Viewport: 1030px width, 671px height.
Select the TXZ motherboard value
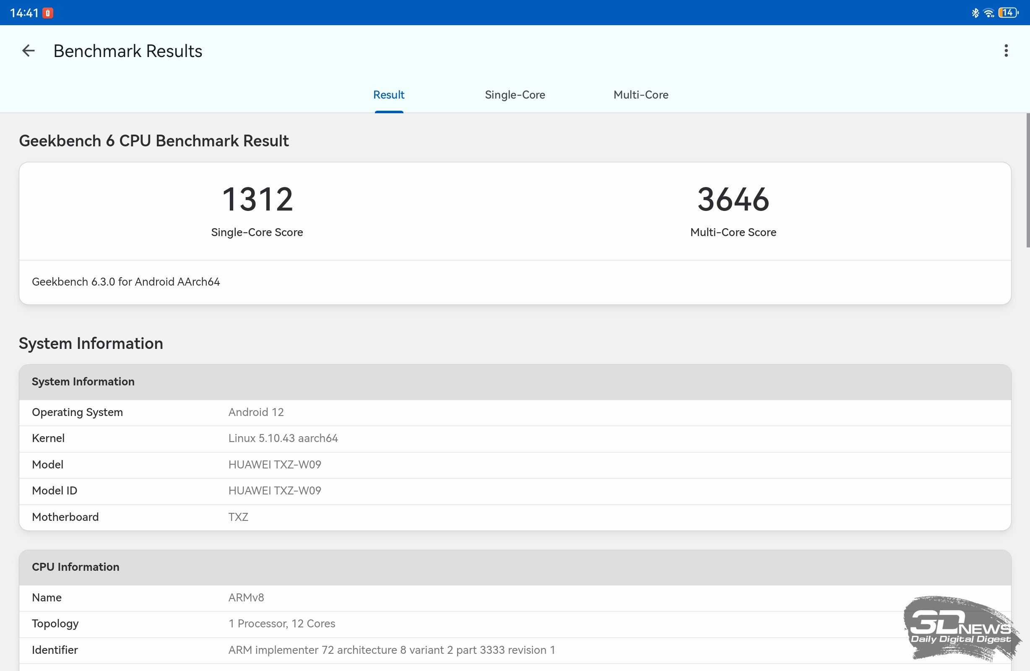pos(239,518)
